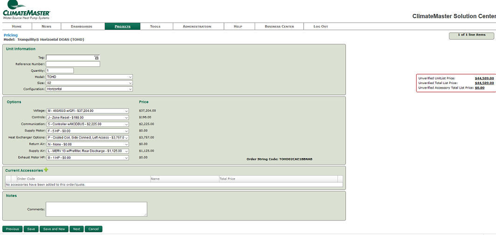Click the '1 of 1 line items' indicator

(x=472, y=35)
